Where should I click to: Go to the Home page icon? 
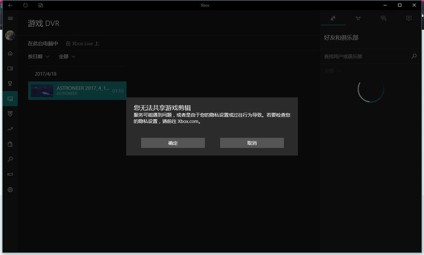point(10,53)
